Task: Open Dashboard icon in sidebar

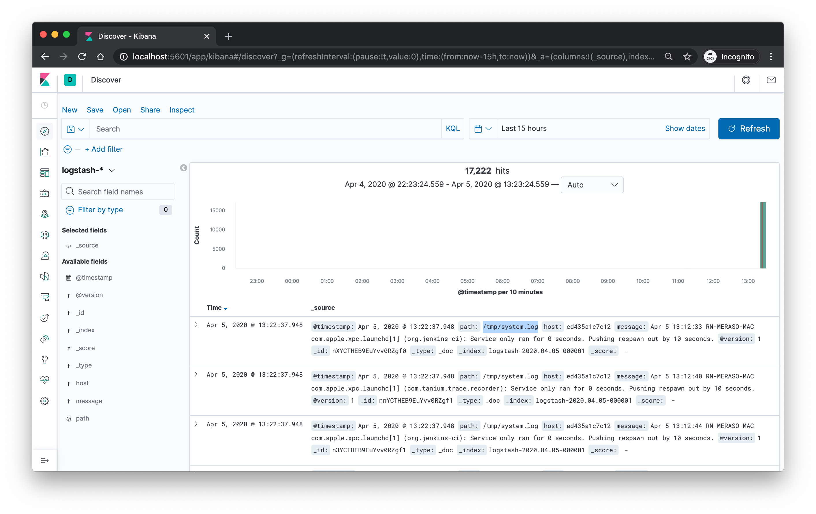Action: pos(44,173)
